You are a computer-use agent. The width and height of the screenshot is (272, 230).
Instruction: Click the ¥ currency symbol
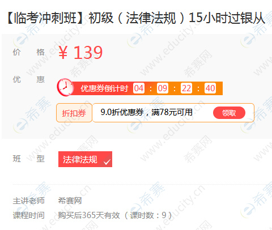coord(63,53)
